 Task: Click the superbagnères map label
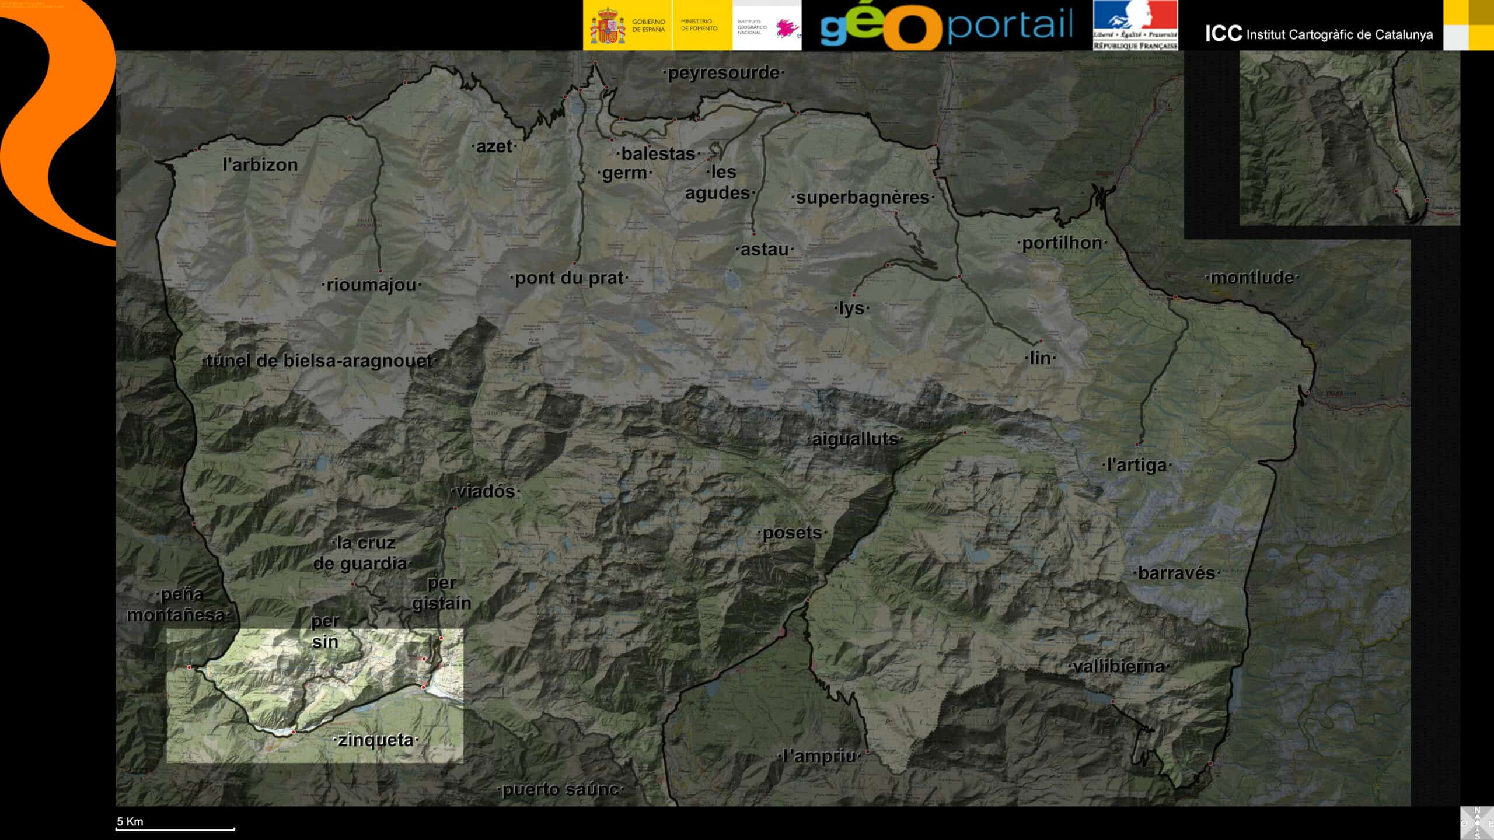pos(862,198)
